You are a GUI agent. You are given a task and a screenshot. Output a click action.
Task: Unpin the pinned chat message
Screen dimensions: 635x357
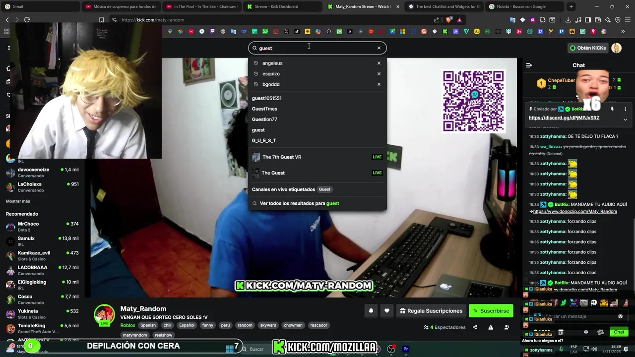click(612, 109)
